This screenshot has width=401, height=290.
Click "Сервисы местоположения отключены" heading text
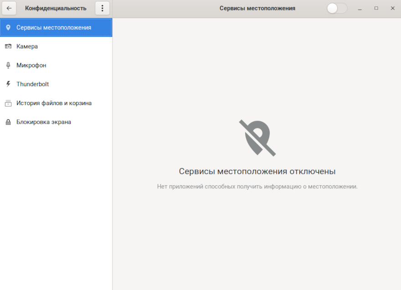(257, 172)
